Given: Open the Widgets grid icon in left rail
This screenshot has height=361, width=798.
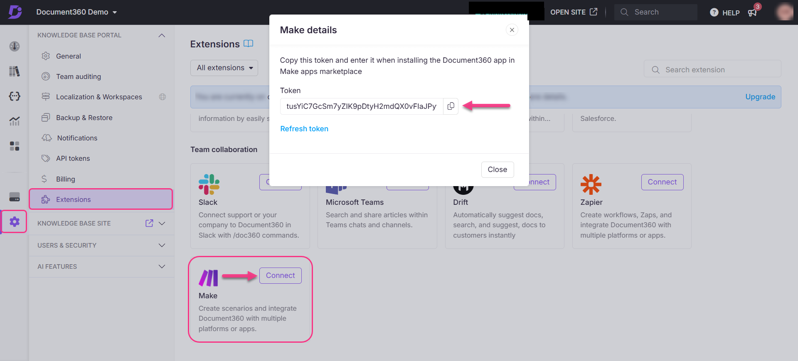Looking at the screenshot, I should pyautogui.click(x=15, y=146).
